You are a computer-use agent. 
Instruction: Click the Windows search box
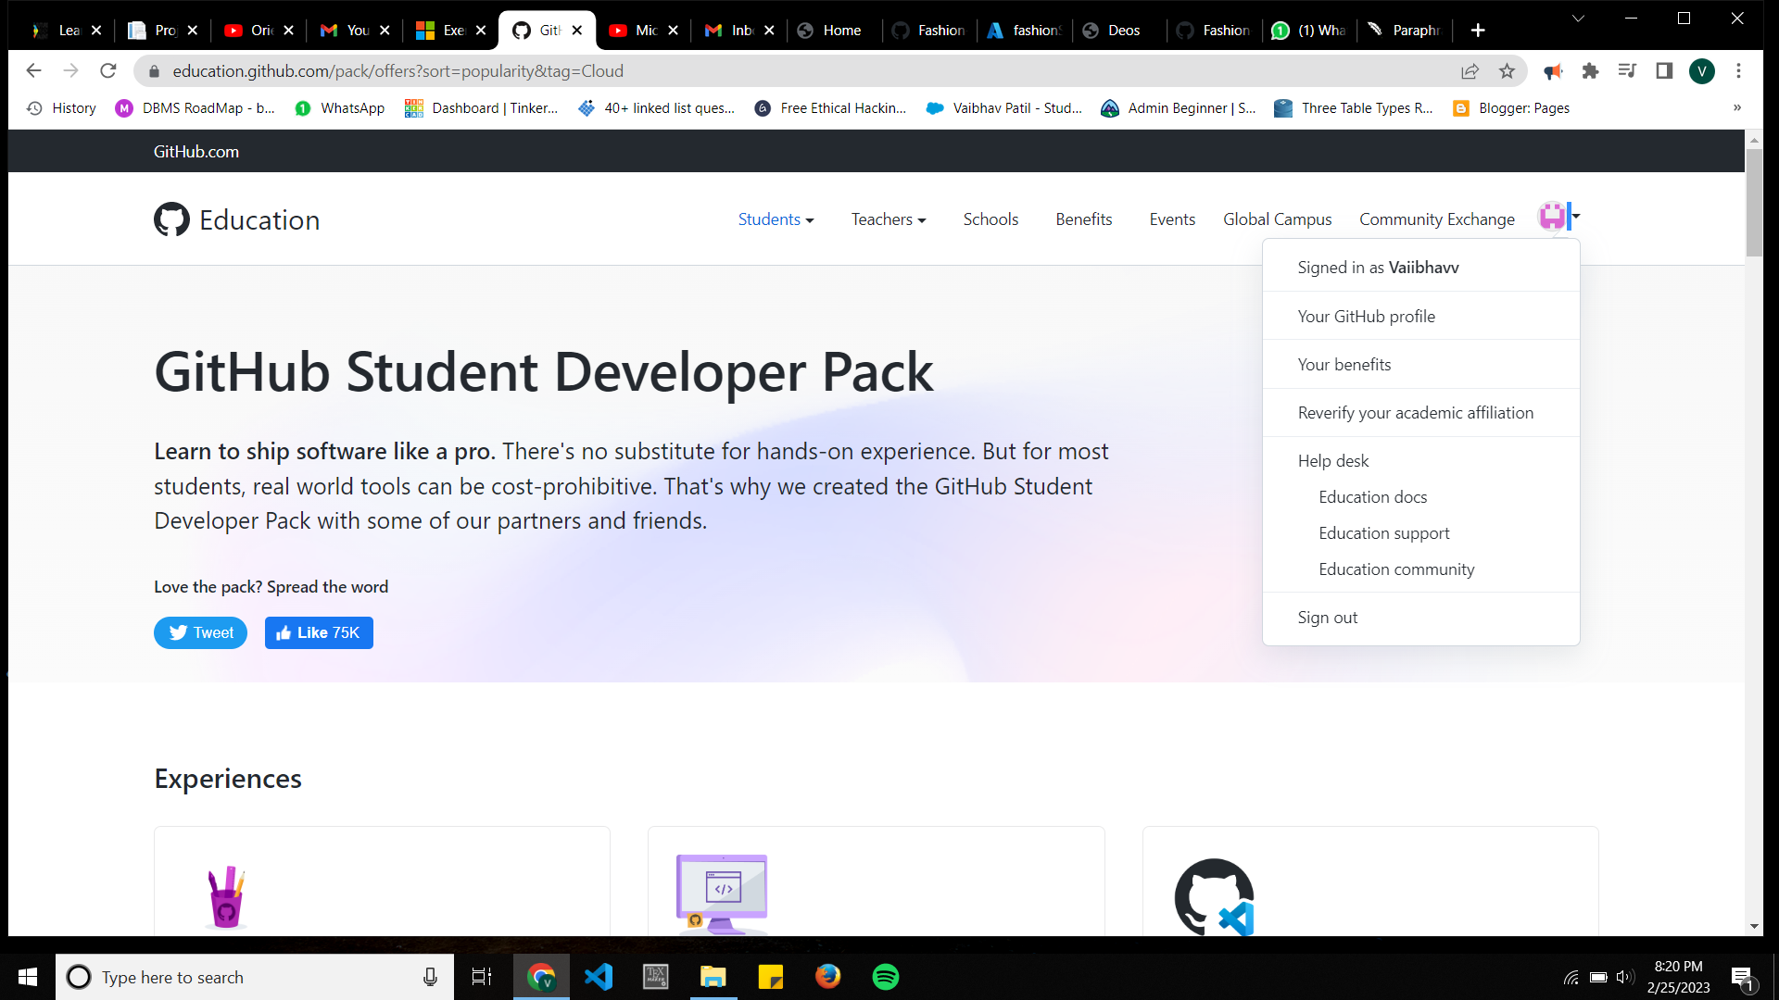(x=255, y=977)
